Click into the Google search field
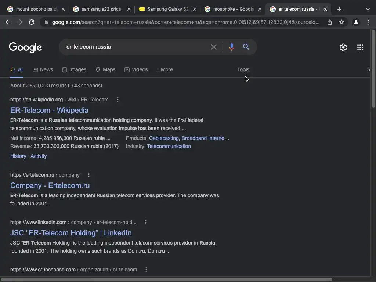This screenshot has width=376, height=282. point(137,47)
